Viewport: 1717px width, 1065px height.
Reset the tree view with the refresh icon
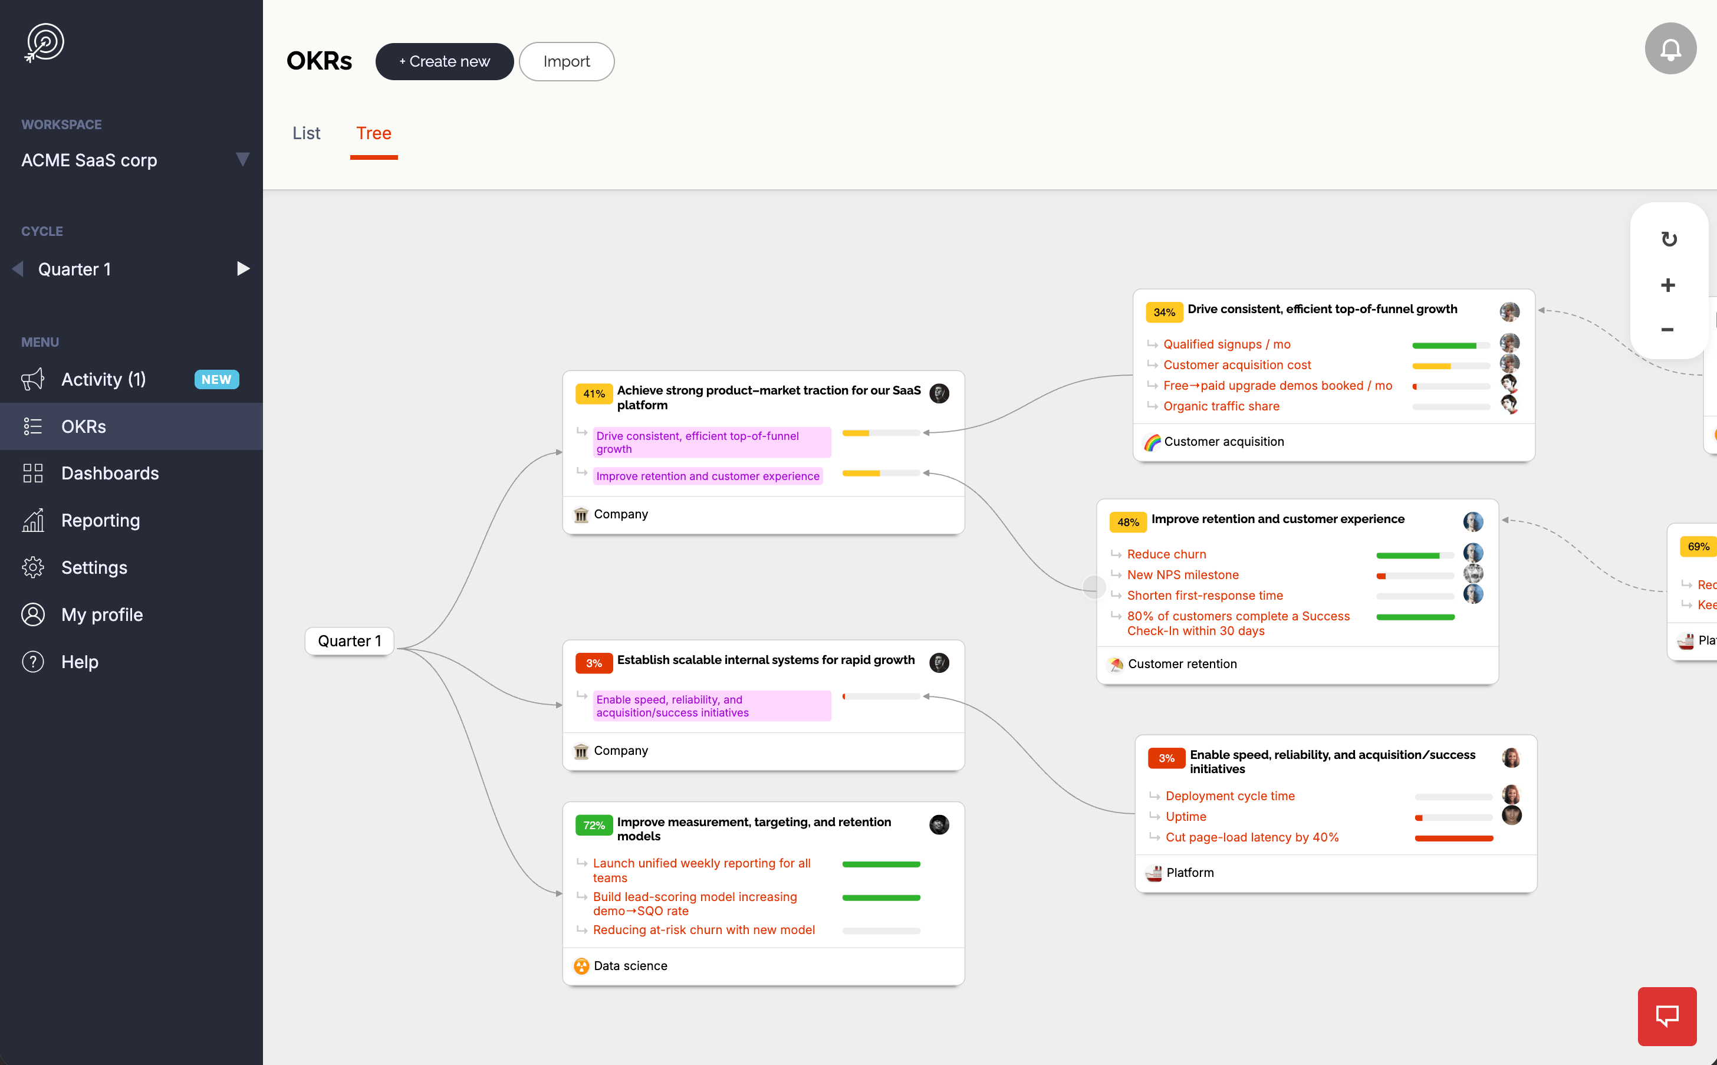point(1669,239)
